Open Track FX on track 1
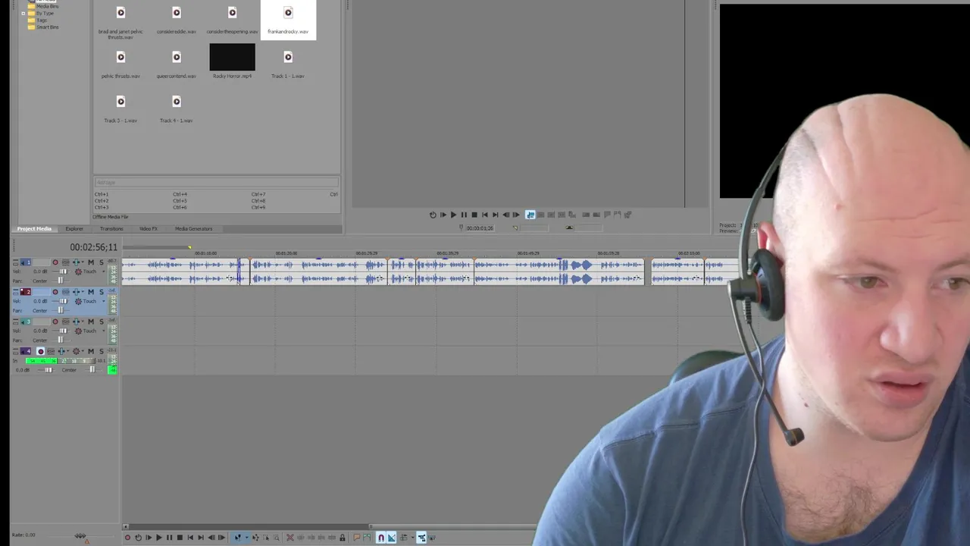The width and height of the screenshot is (970, 546). (x=66, y=262)
